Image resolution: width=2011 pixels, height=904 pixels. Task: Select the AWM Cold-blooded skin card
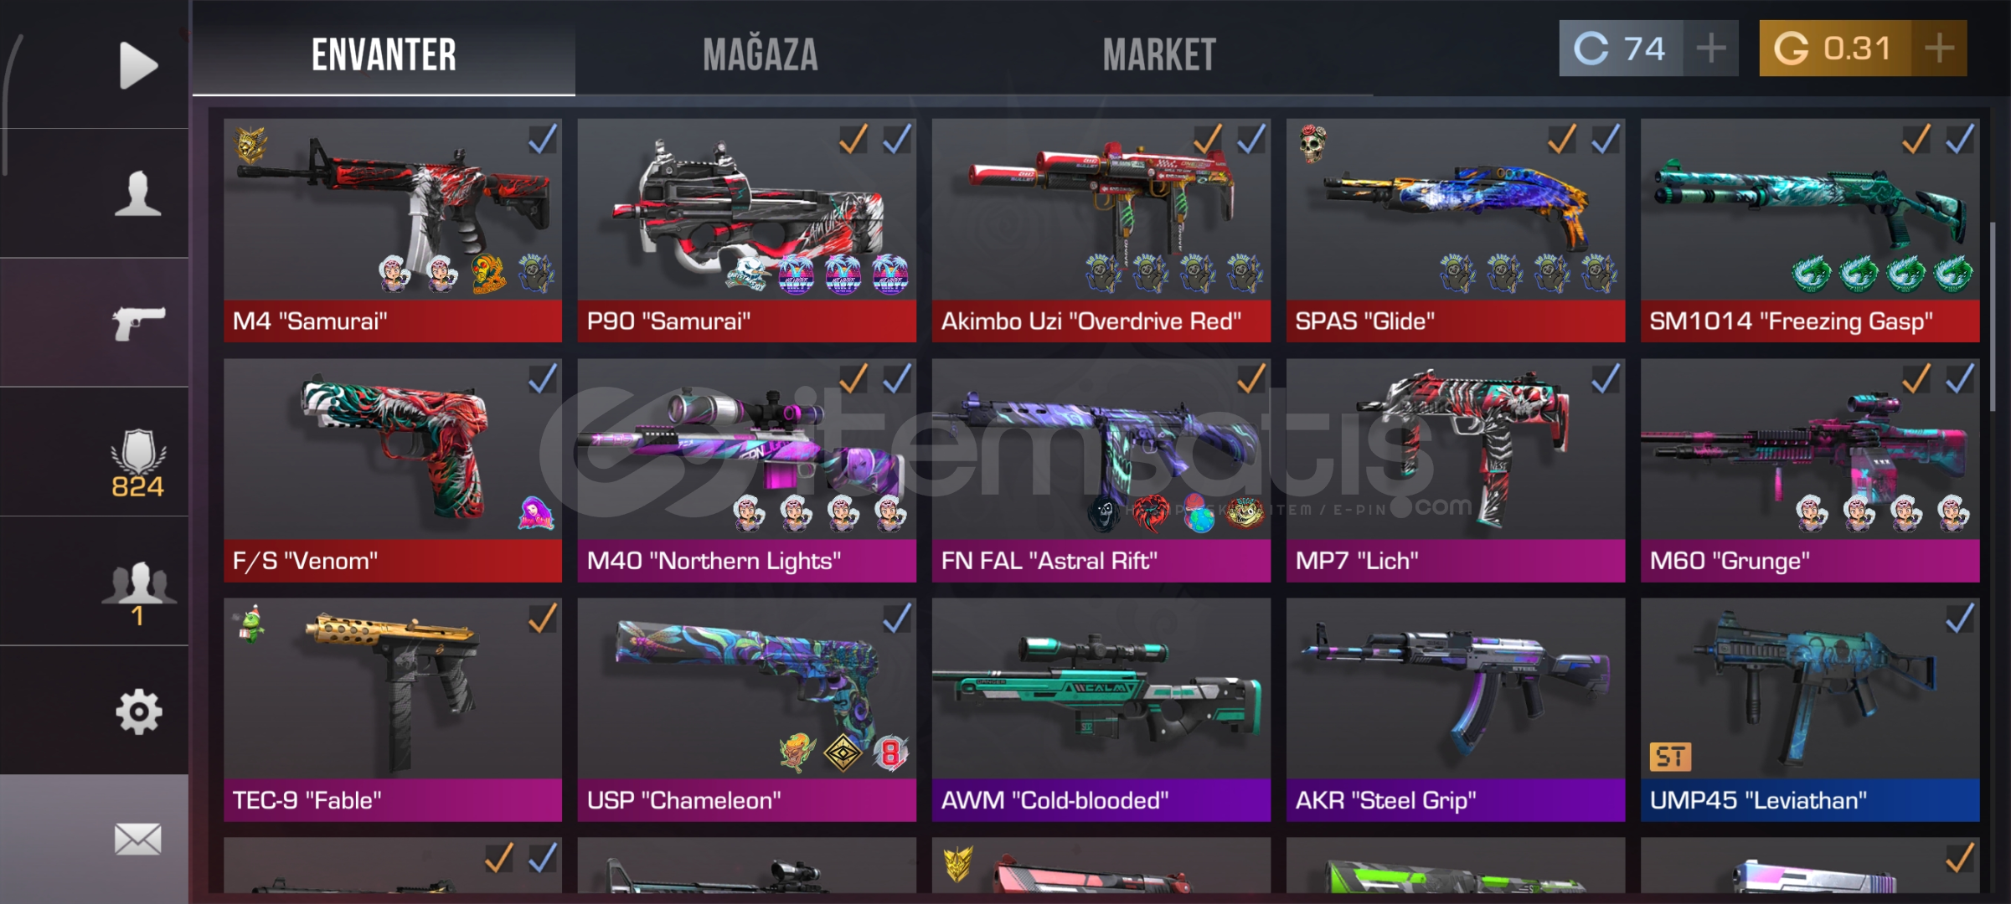coord(1101,710)
